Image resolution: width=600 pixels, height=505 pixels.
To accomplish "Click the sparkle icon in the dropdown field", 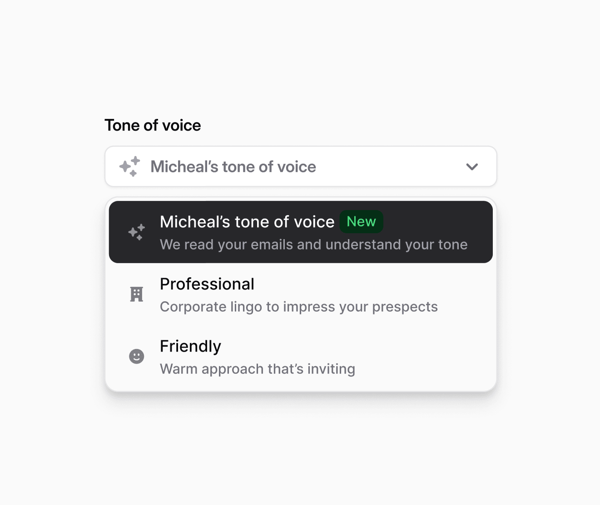I will pos(129,167).
